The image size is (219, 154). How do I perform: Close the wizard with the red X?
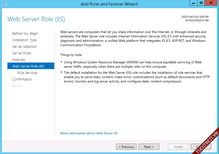(212, 3)
